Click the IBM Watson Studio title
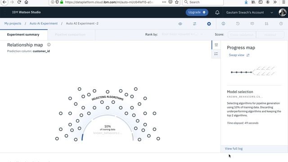Screen dimensions: 288x162 26,12
